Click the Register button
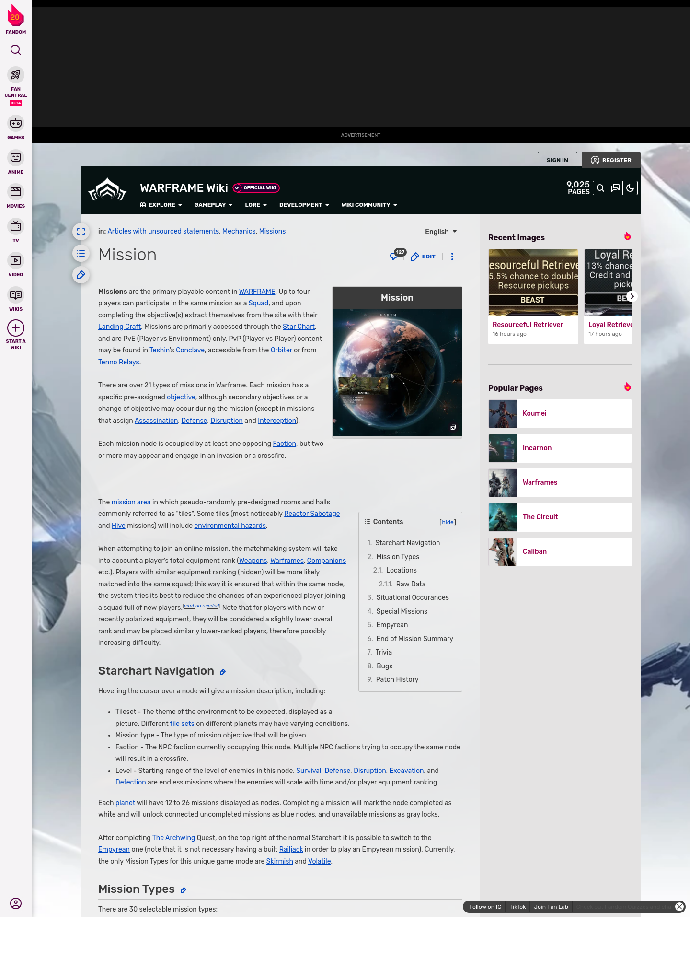This screenshot has width=690, height=959. (611, 160)
